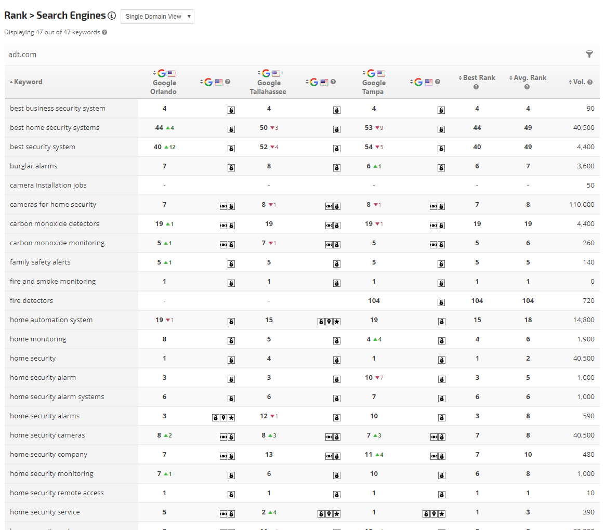Click the Avg. Rank column header
This screenshot has width=605, height=530.
(530, 78)
